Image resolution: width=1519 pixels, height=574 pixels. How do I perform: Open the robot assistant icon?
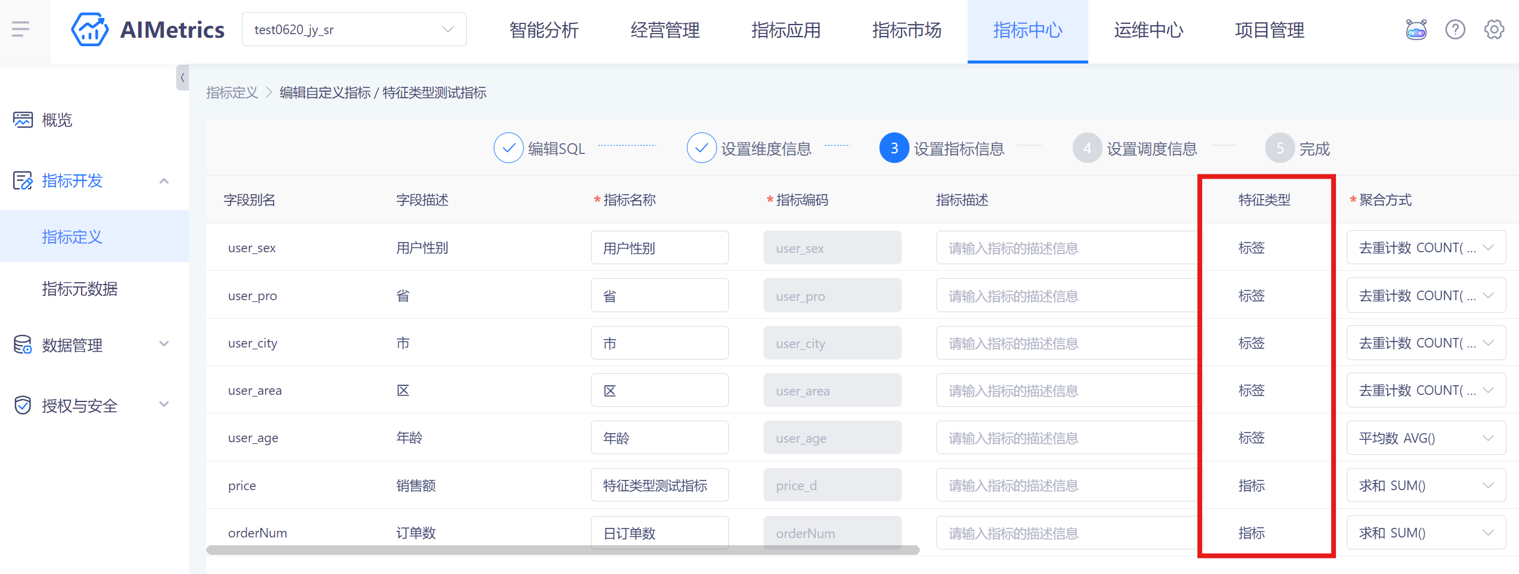tap(1416, 29)
